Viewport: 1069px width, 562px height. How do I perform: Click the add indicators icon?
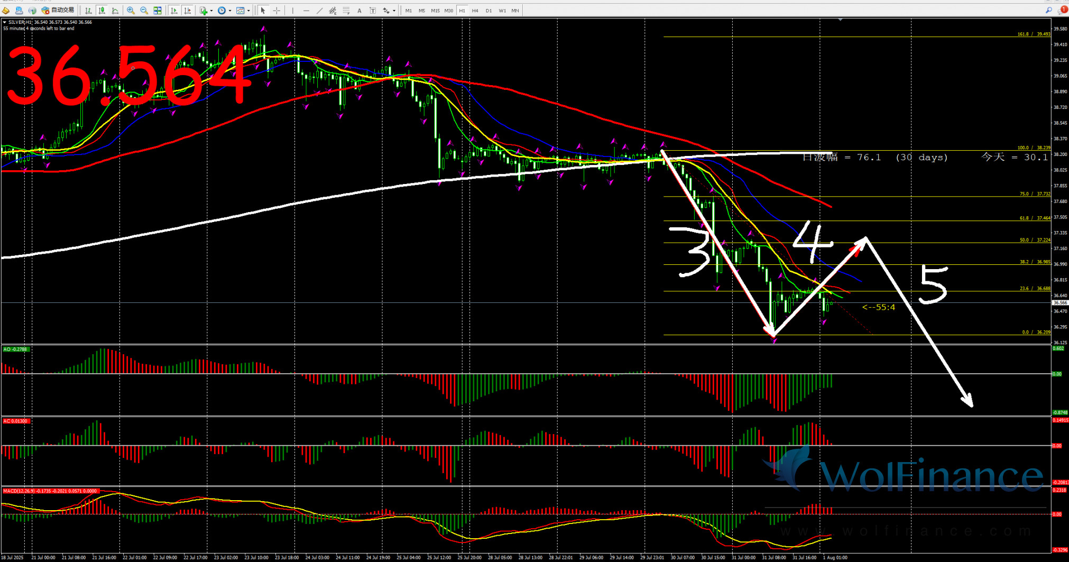point(204,11)
